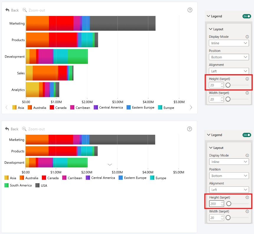This screenshot has width=254, height=234.
Task: Show previous legend items in upper chart
Action: pos(6,108)
